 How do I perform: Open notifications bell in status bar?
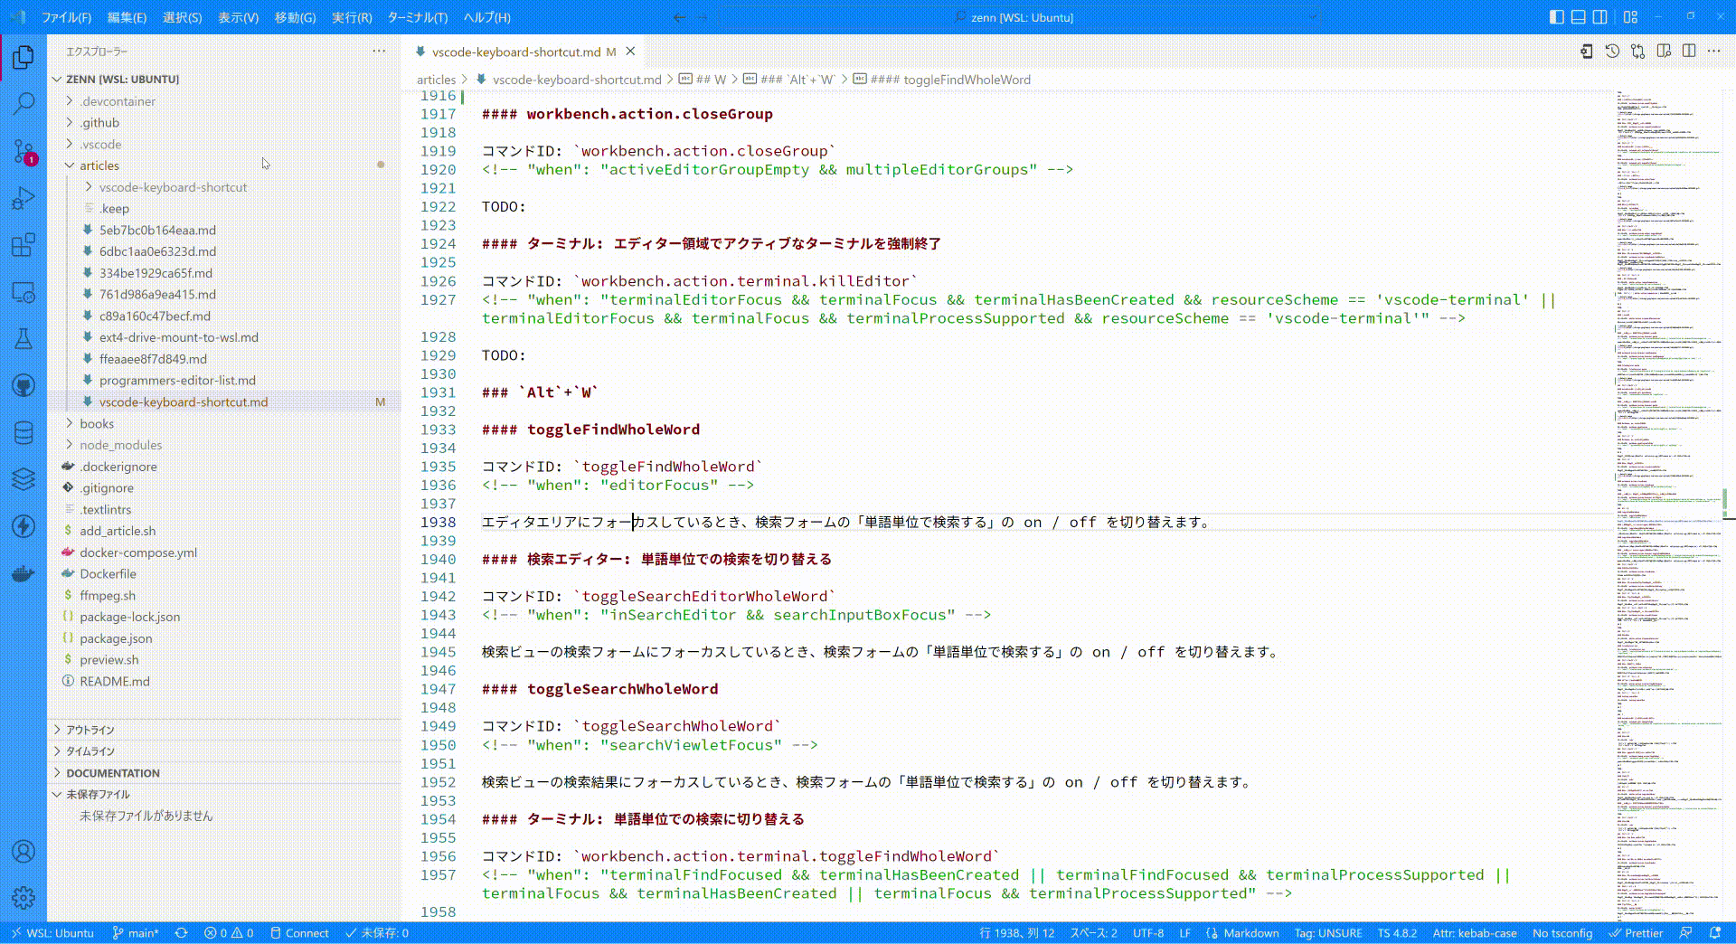[x=1715, y=933]
